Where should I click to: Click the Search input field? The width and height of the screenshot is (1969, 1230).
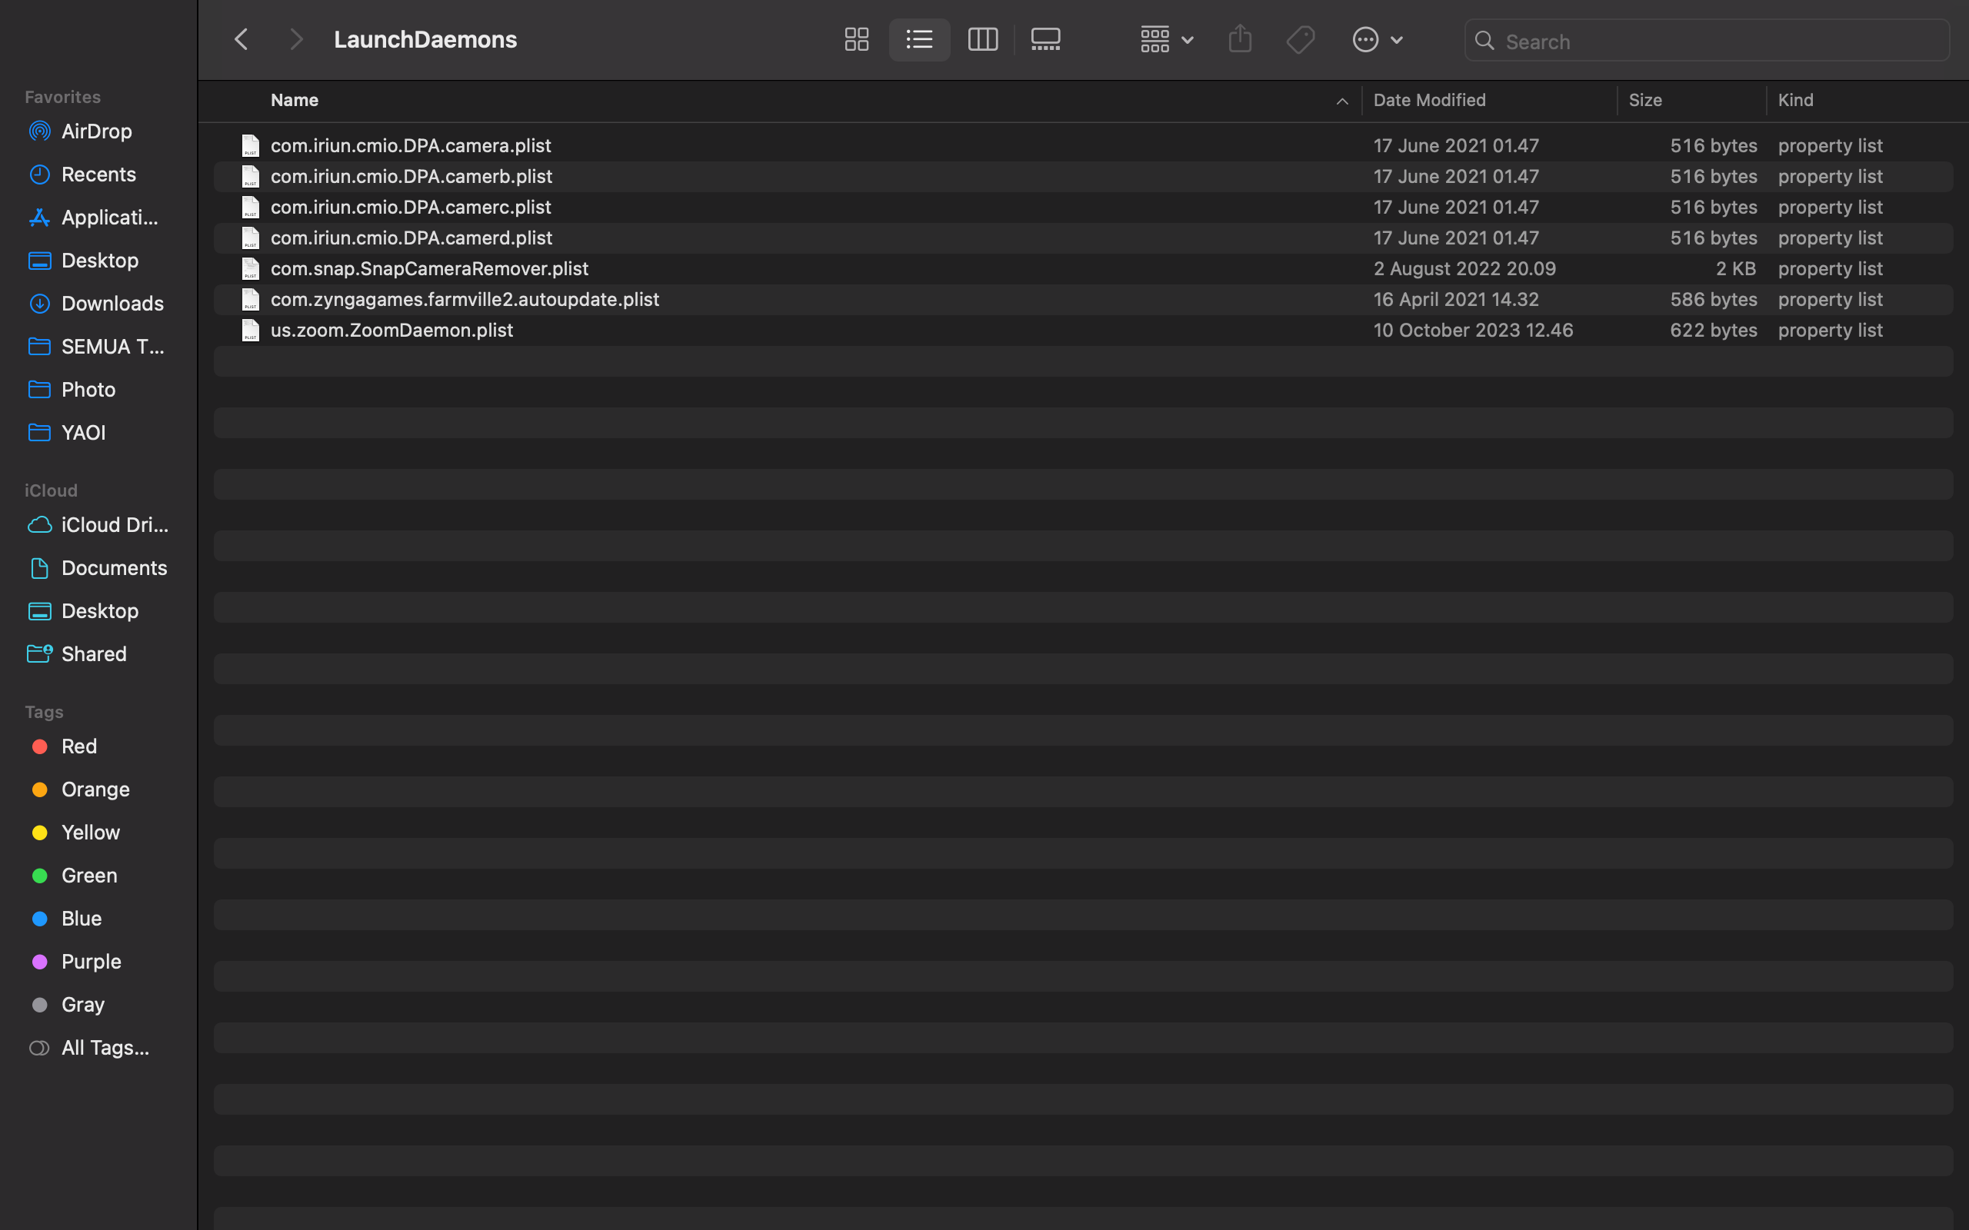1717,42
